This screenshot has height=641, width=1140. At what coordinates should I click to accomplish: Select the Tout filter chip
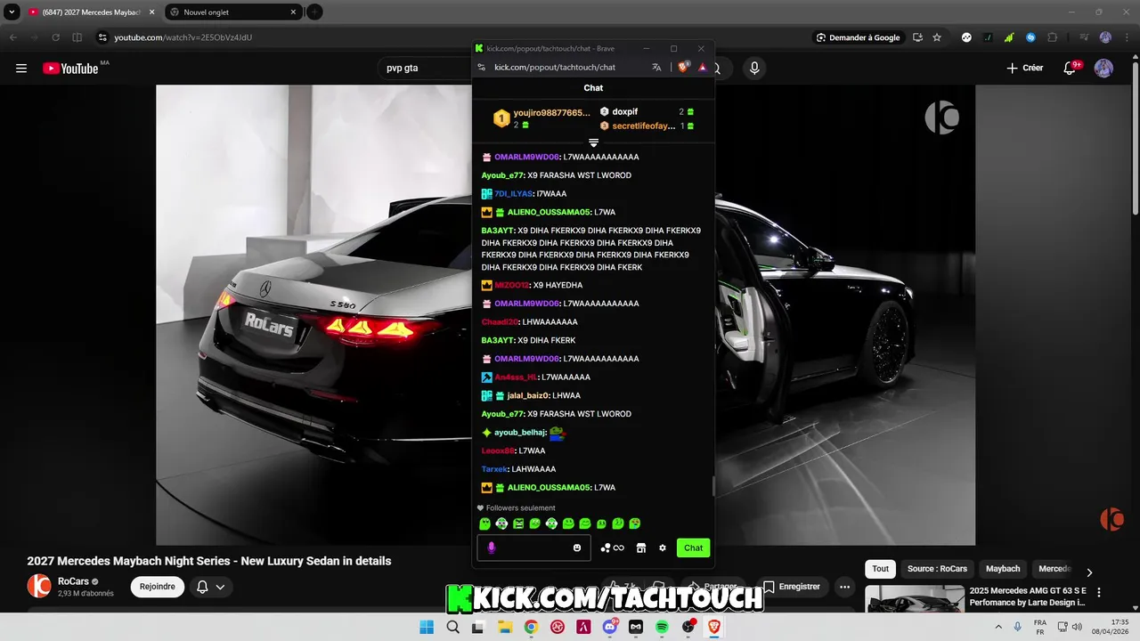tap(880, 569)
